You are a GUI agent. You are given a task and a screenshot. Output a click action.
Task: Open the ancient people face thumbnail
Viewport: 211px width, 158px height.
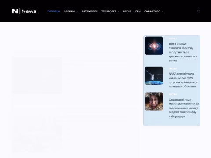pos(154,101)
